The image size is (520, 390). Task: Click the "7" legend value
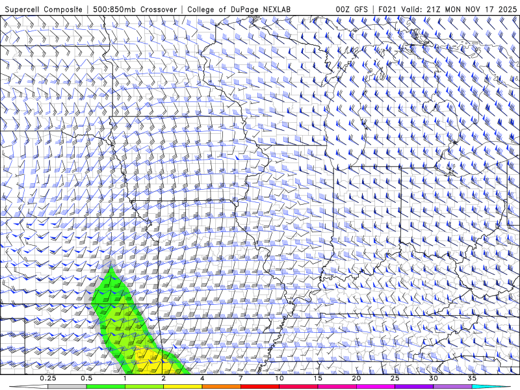point(240,378)
